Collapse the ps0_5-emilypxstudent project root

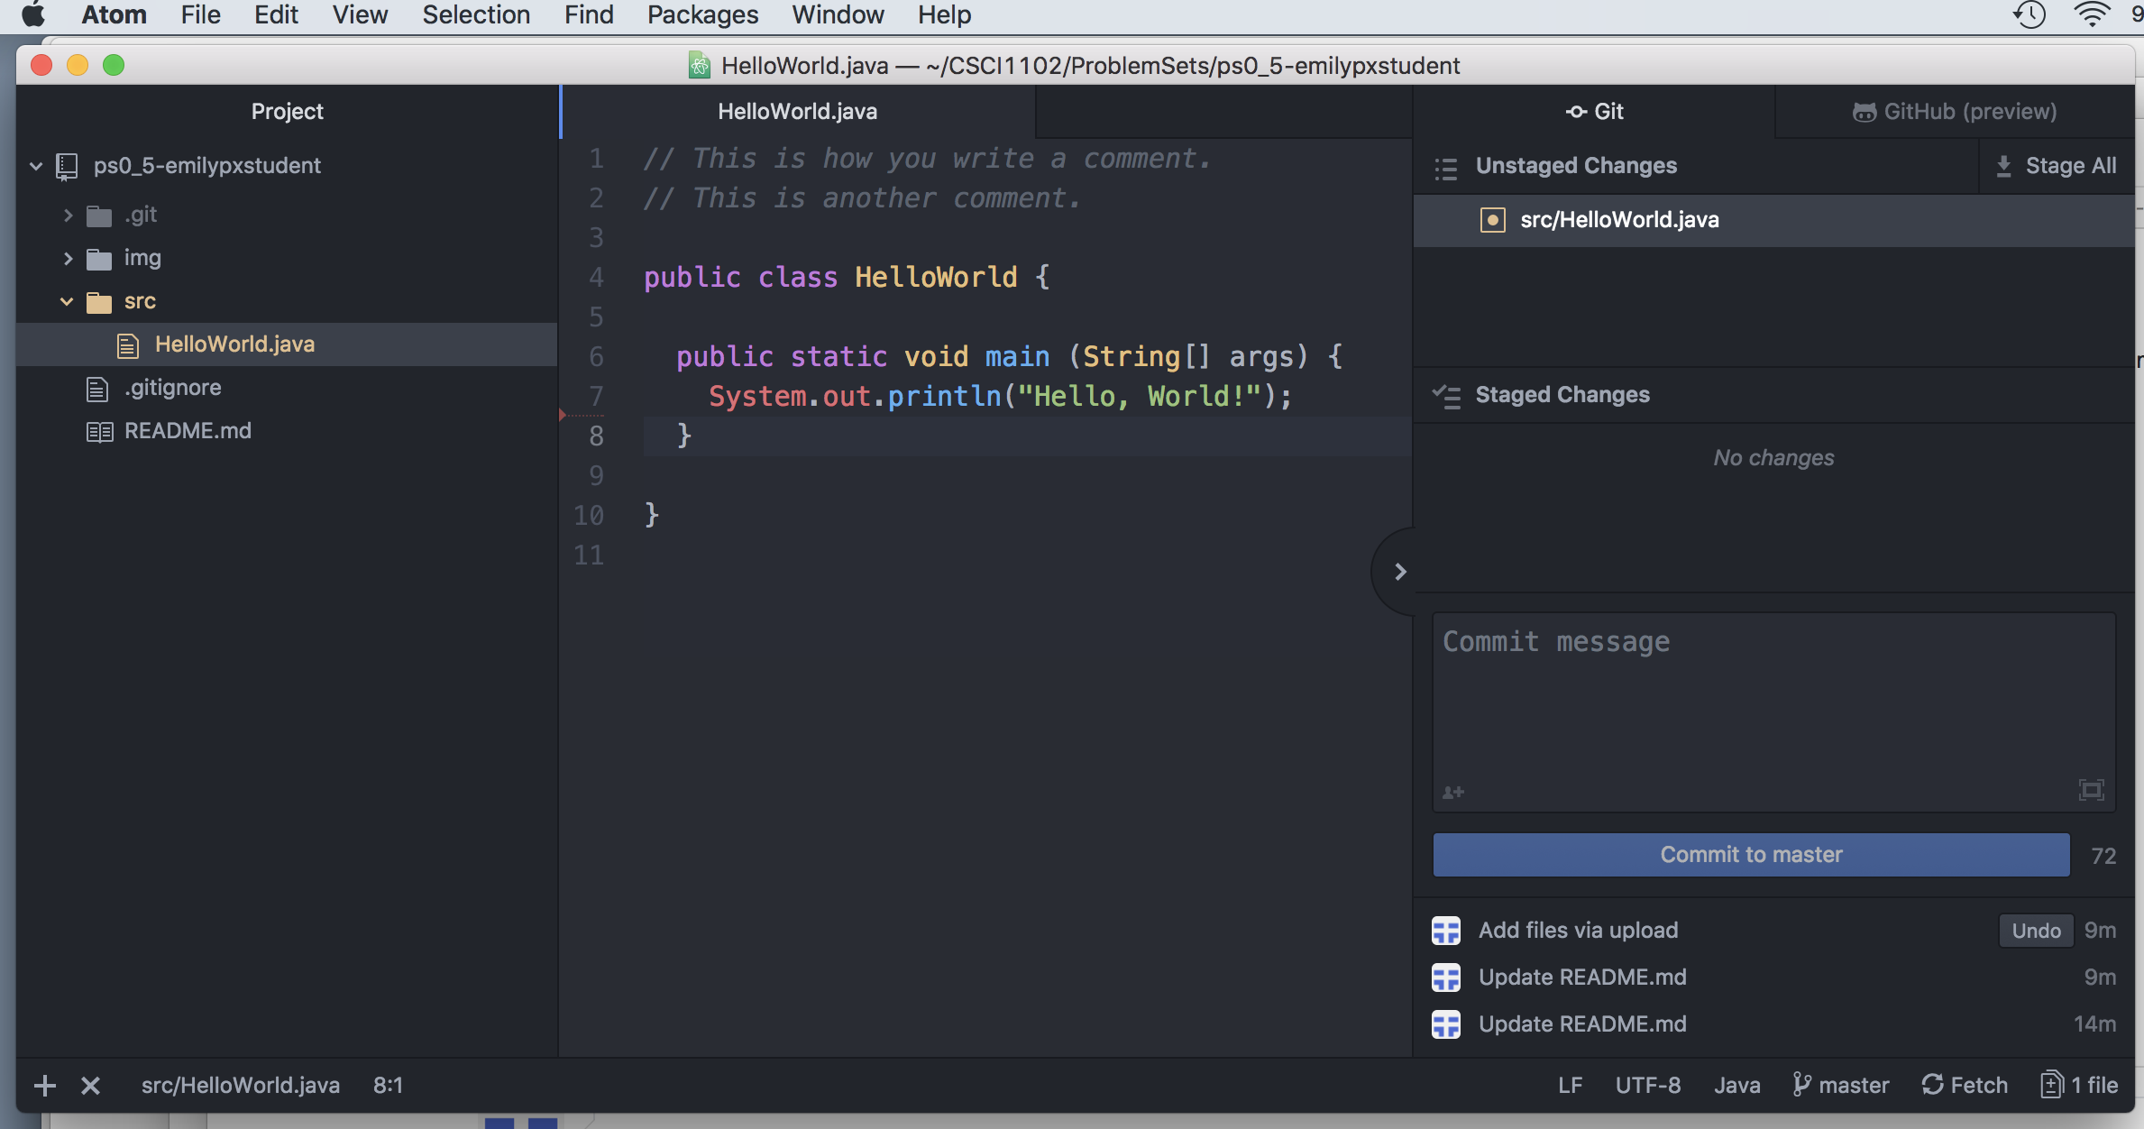(36, 166)
